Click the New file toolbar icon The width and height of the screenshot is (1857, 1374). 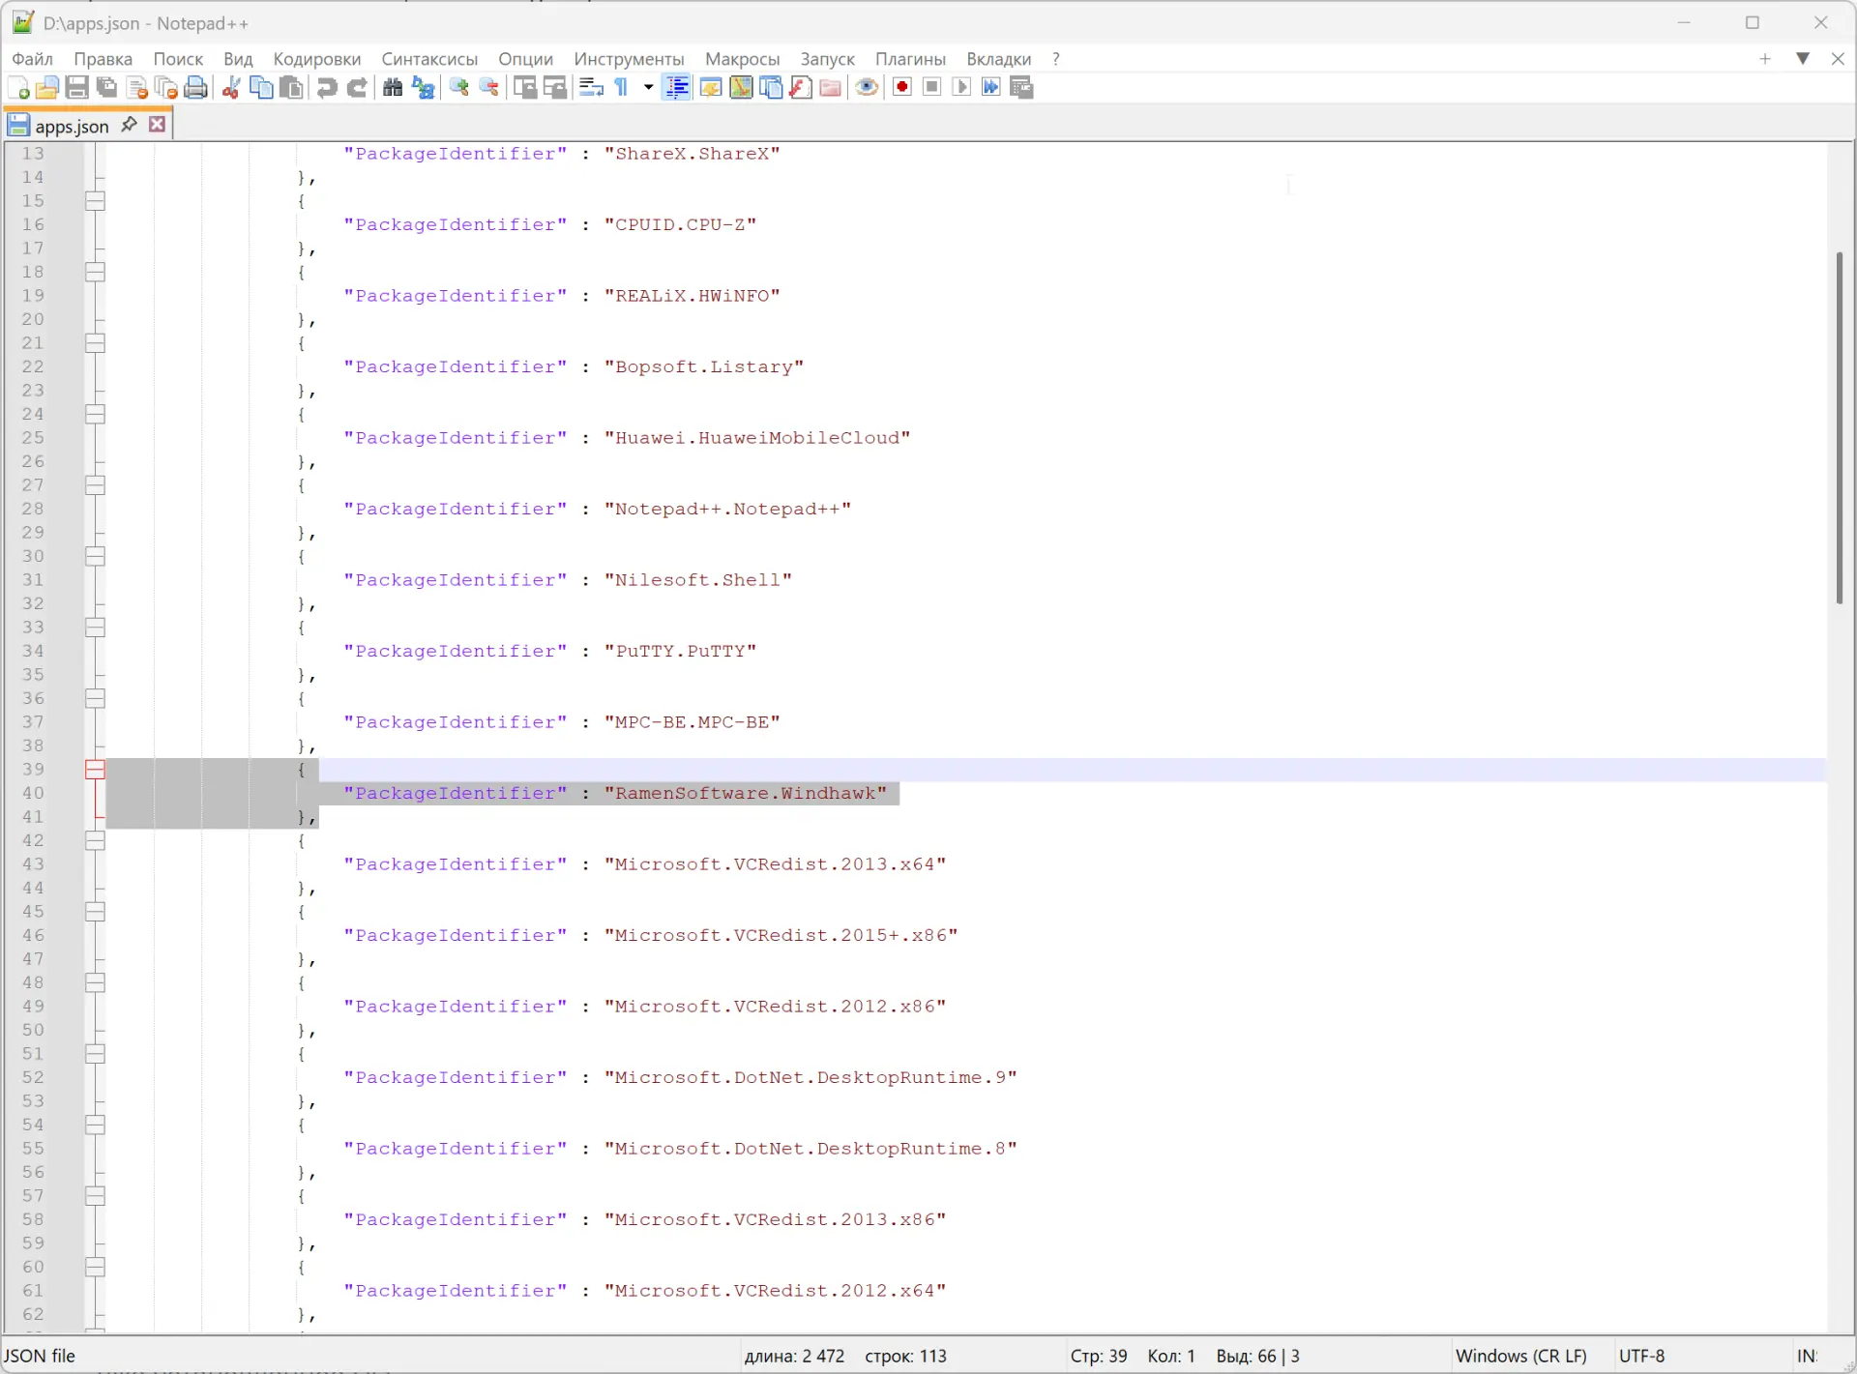point(18,88)
